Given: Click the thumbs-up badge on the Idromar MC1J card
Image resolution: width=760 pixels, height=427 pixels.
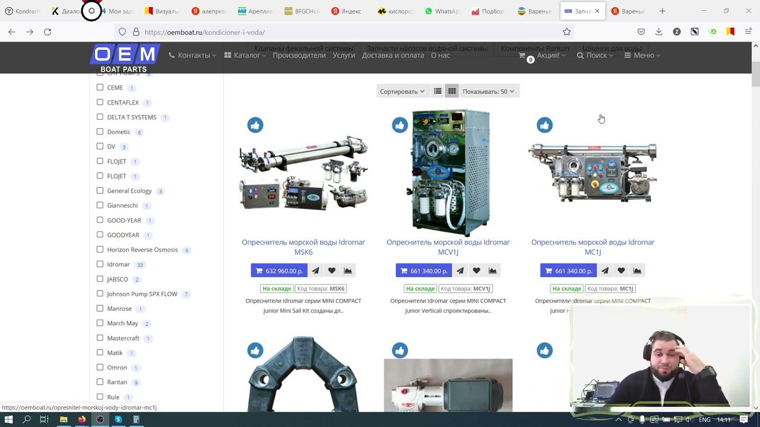Looking at the screenshot, I should [544, 125].
